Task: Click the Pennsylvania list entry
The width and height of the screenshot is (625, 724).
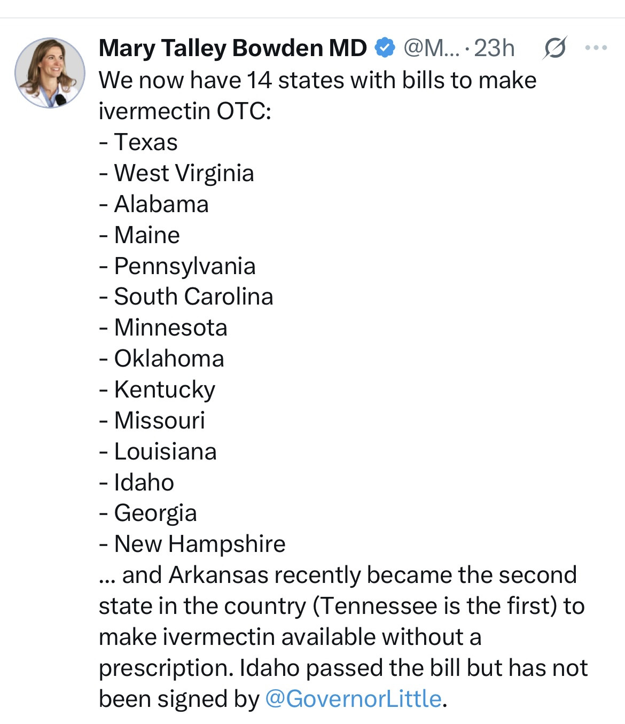Action: 184,266
